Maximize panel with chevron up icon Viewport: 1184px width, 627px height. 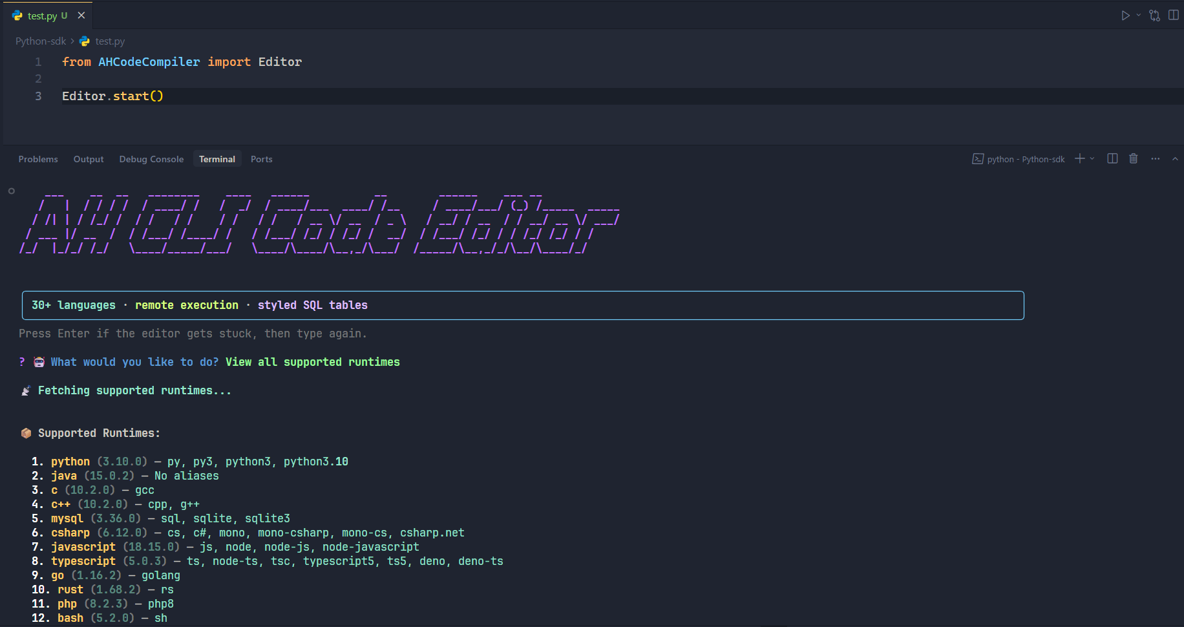[x=1175, y=158]
